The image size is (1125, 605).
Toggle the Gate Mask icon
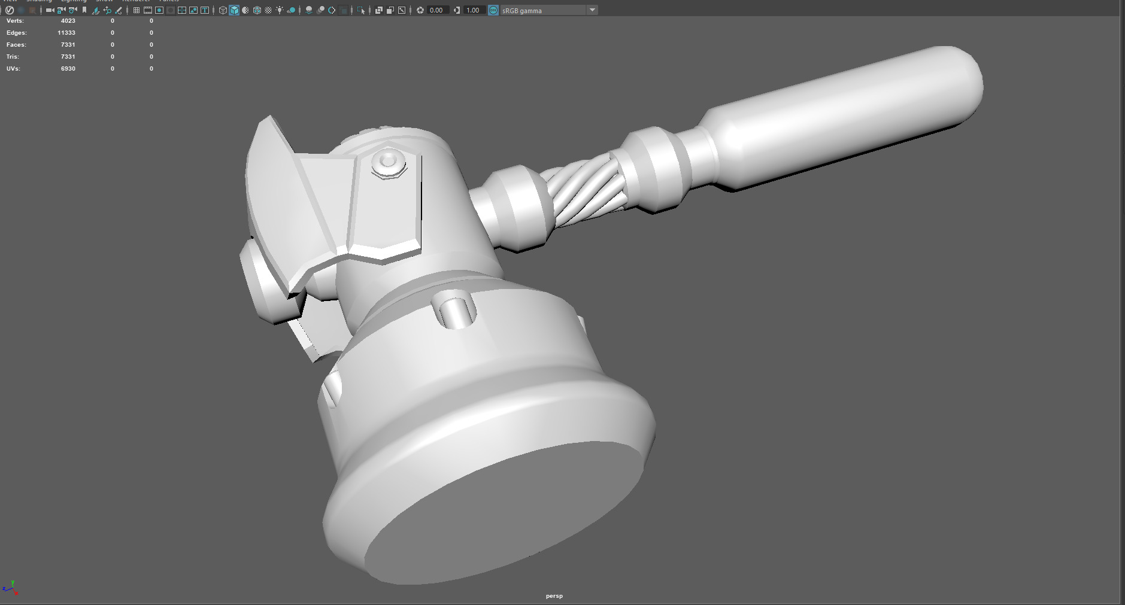point(171,10)
